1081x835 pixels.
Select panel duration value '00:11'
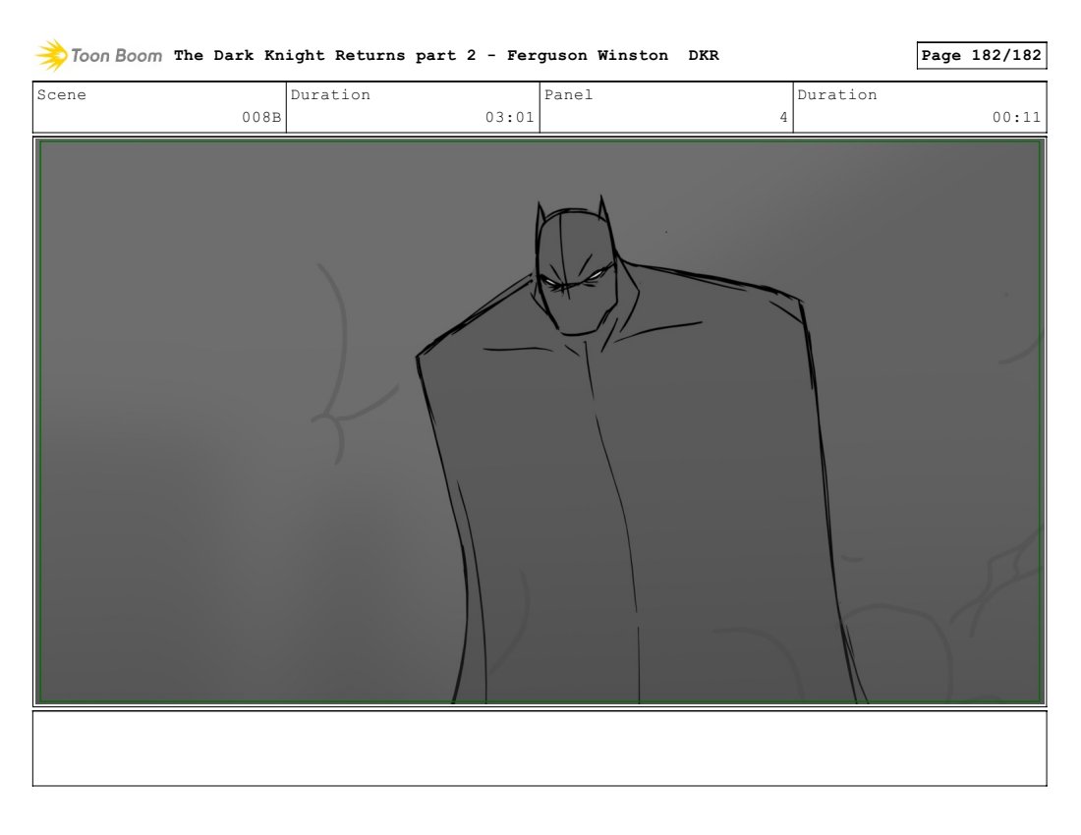tap(1016, 117)
